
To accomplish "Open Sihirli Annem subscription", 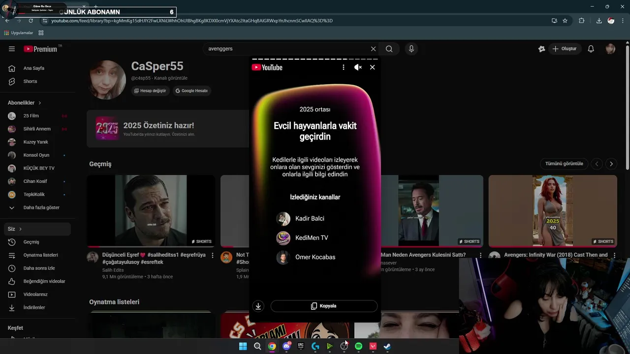I will pos(38,129).
